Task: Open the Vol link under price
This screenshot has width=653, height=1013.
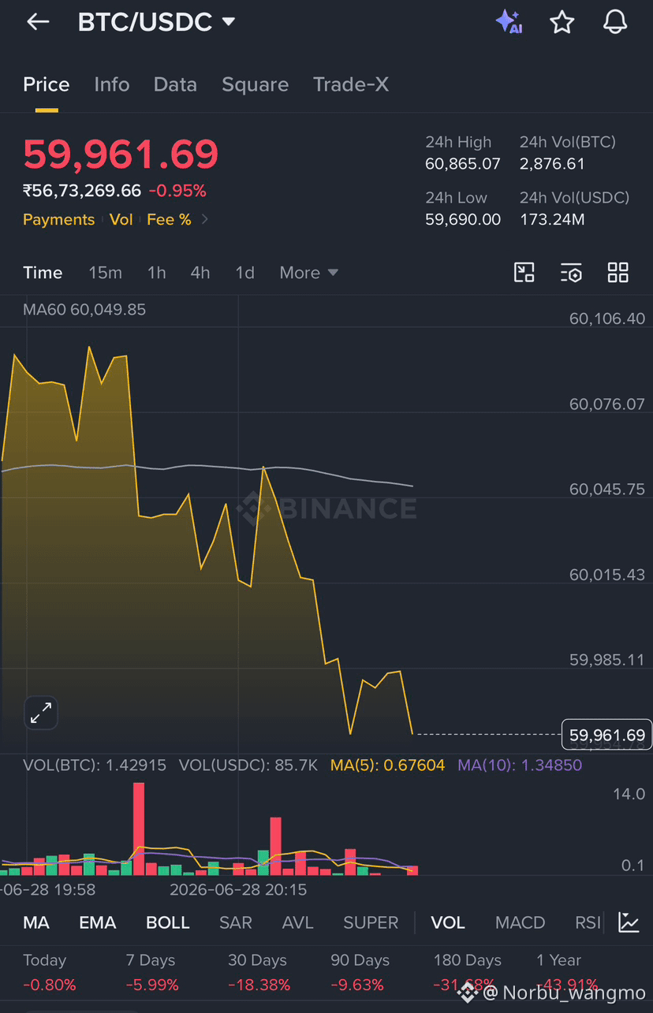Action: click(x=121, y=220)
